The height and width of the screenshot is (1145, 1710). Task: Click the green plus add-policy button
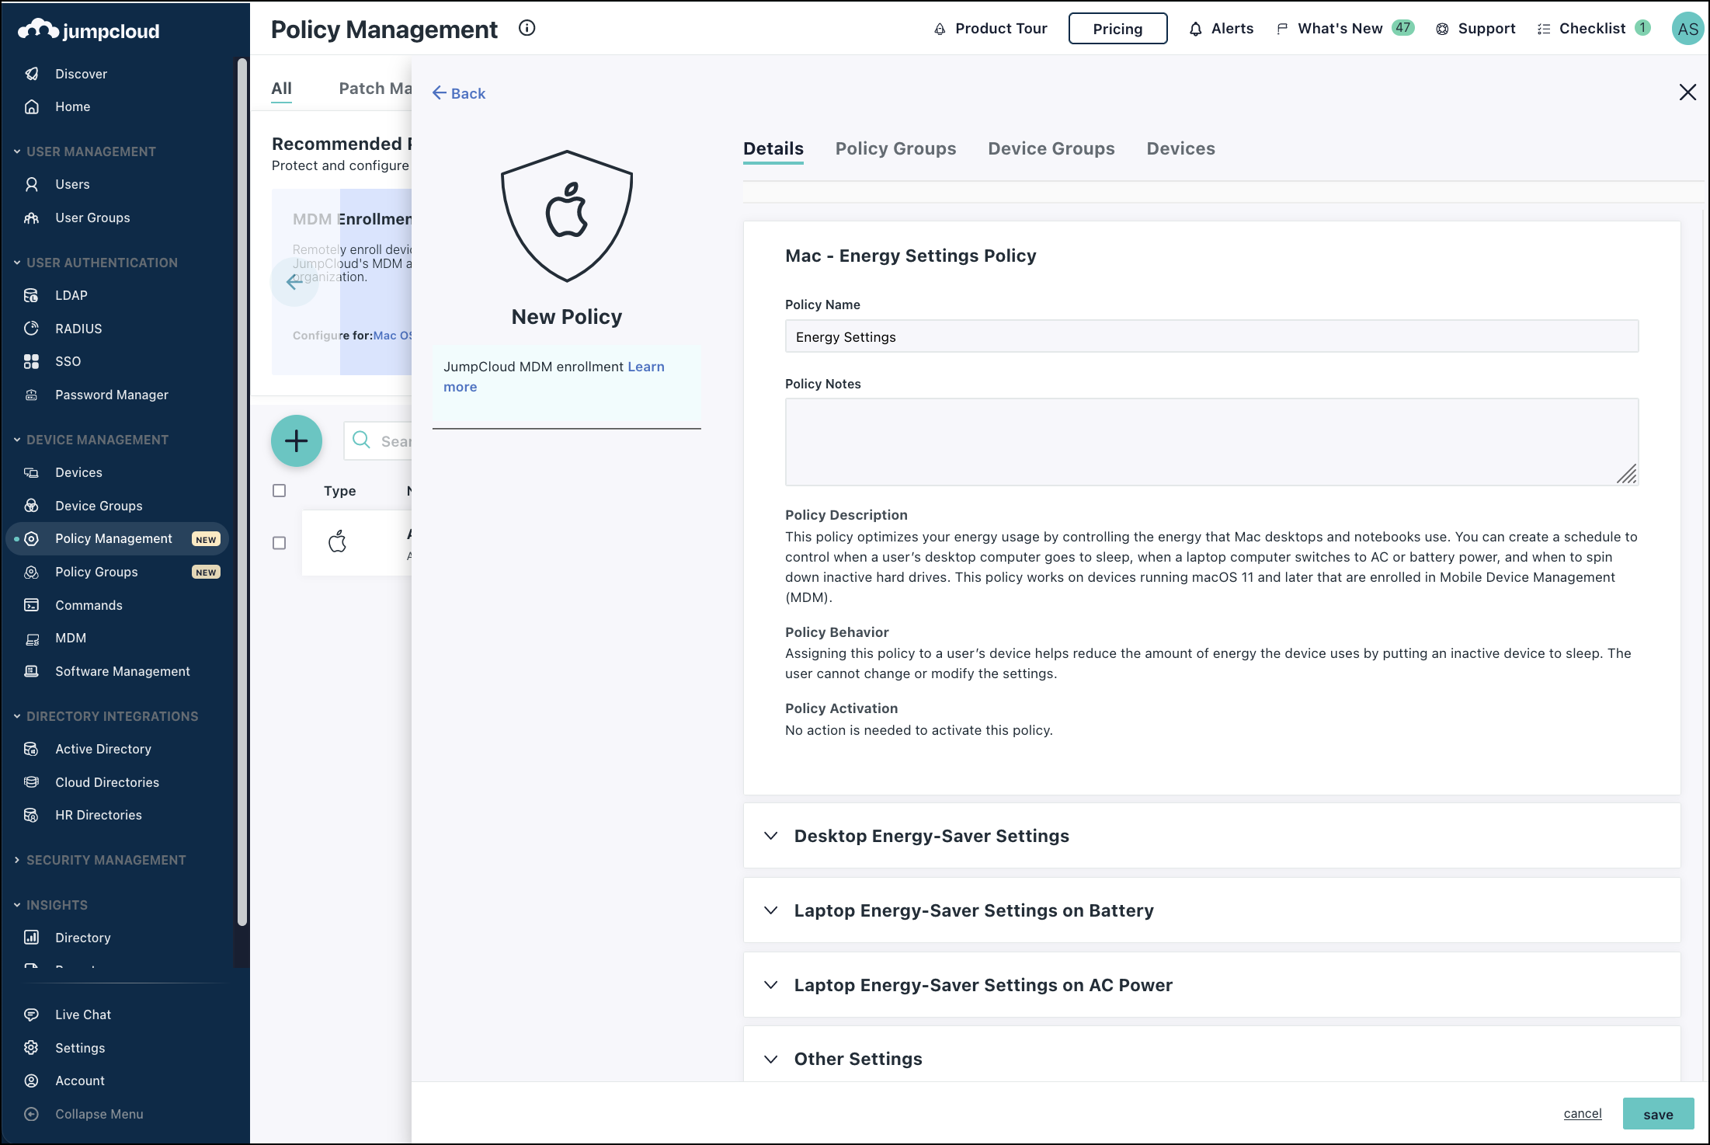point(296,441)
